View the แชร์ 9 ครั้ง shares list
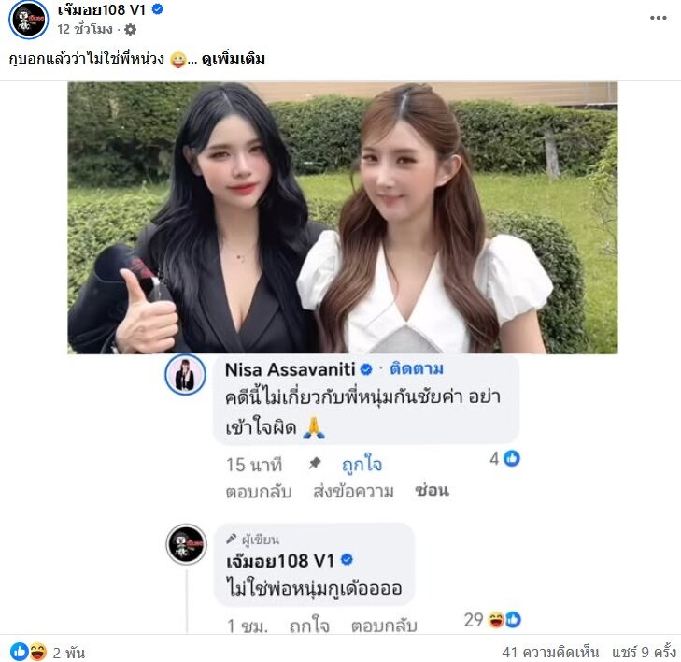681x662 pixels. click(x=644, y=652)
